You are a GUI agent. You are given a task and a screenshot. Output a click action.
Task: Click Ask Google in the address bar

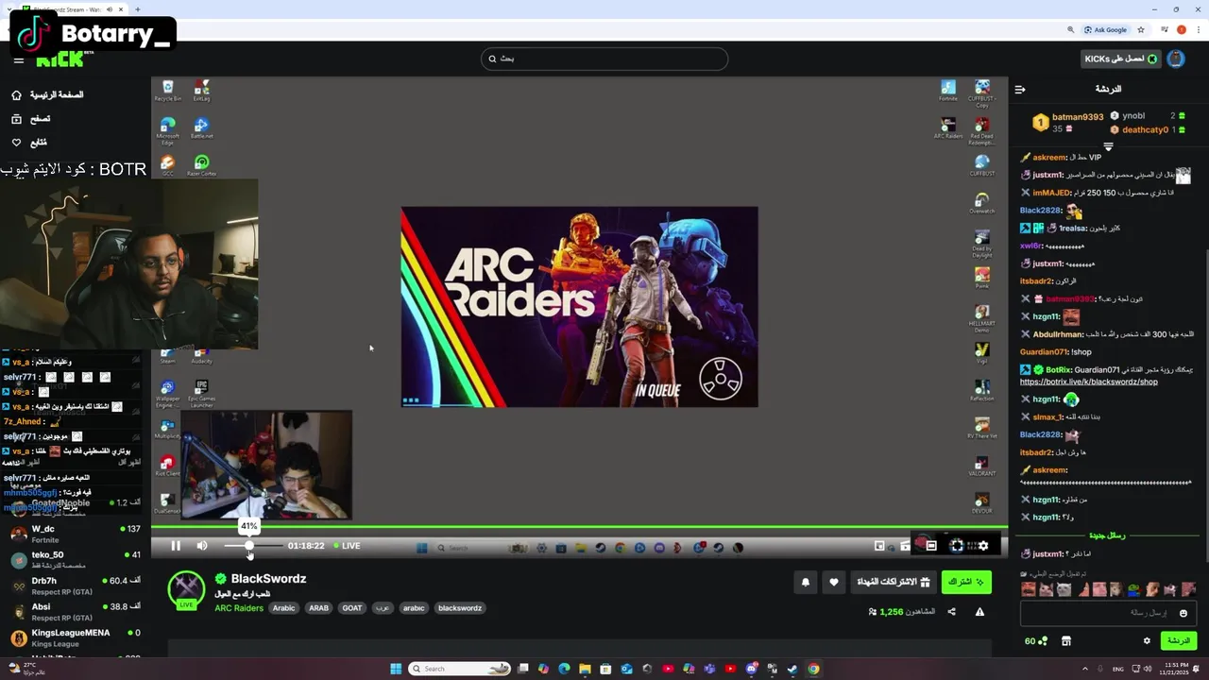[1106, 29]
